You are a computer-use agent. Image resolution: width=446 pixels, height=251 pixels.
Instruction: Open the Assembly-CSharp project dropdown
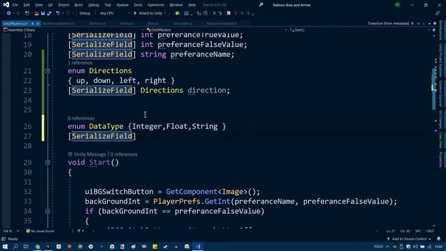pos(72,30)
